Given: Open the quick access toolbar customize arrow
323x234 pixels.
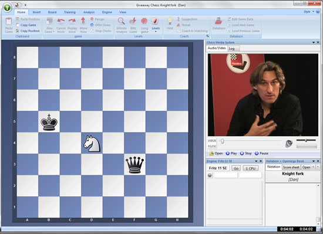Looking at the screenshot, I should 25,5.
